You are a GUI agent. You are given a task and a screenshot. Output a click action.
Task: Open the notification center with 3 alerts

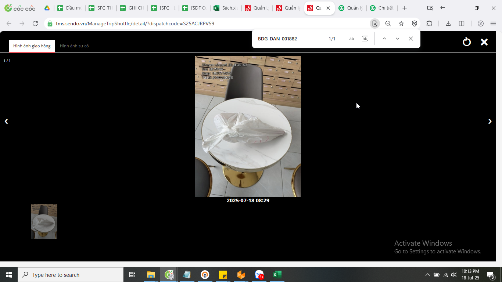point(491,275)
